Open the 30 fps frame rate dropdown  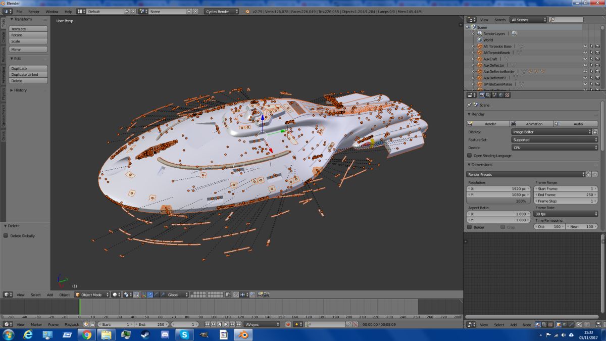pos(566,214)
